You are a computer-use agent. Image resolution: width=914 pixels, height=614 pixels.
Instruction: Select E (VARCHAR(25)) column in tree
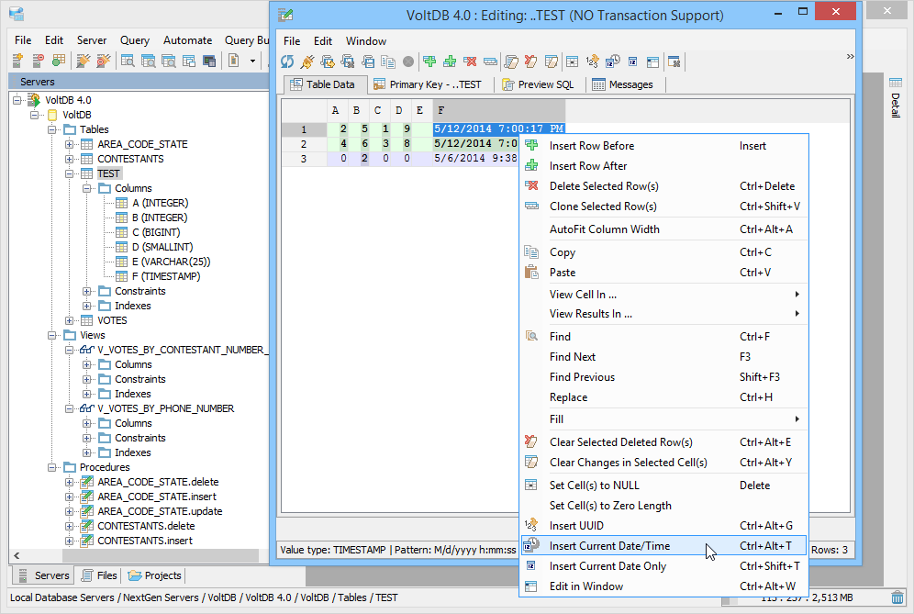coord(172,262)
